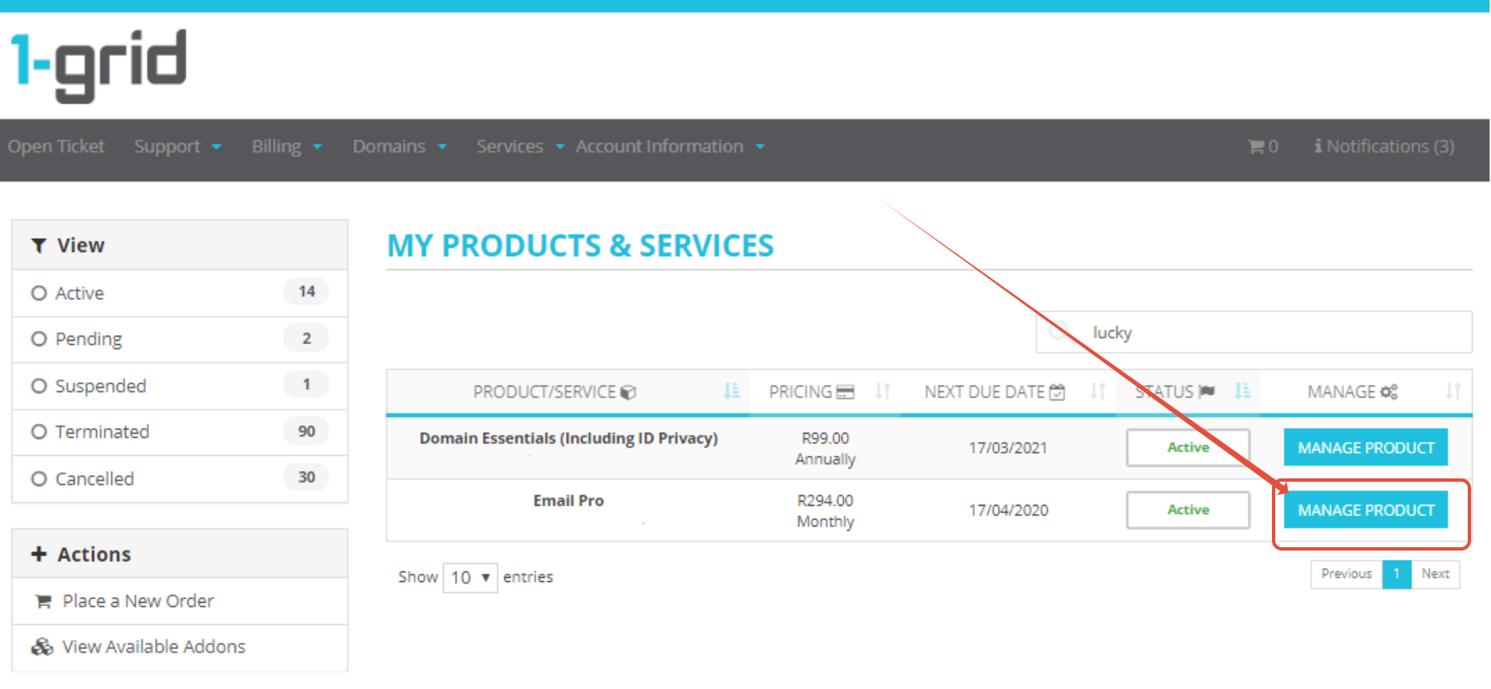Screen dimensions: 1491x689
Task: Select the Active view radio filter
Action: (38, 293)
